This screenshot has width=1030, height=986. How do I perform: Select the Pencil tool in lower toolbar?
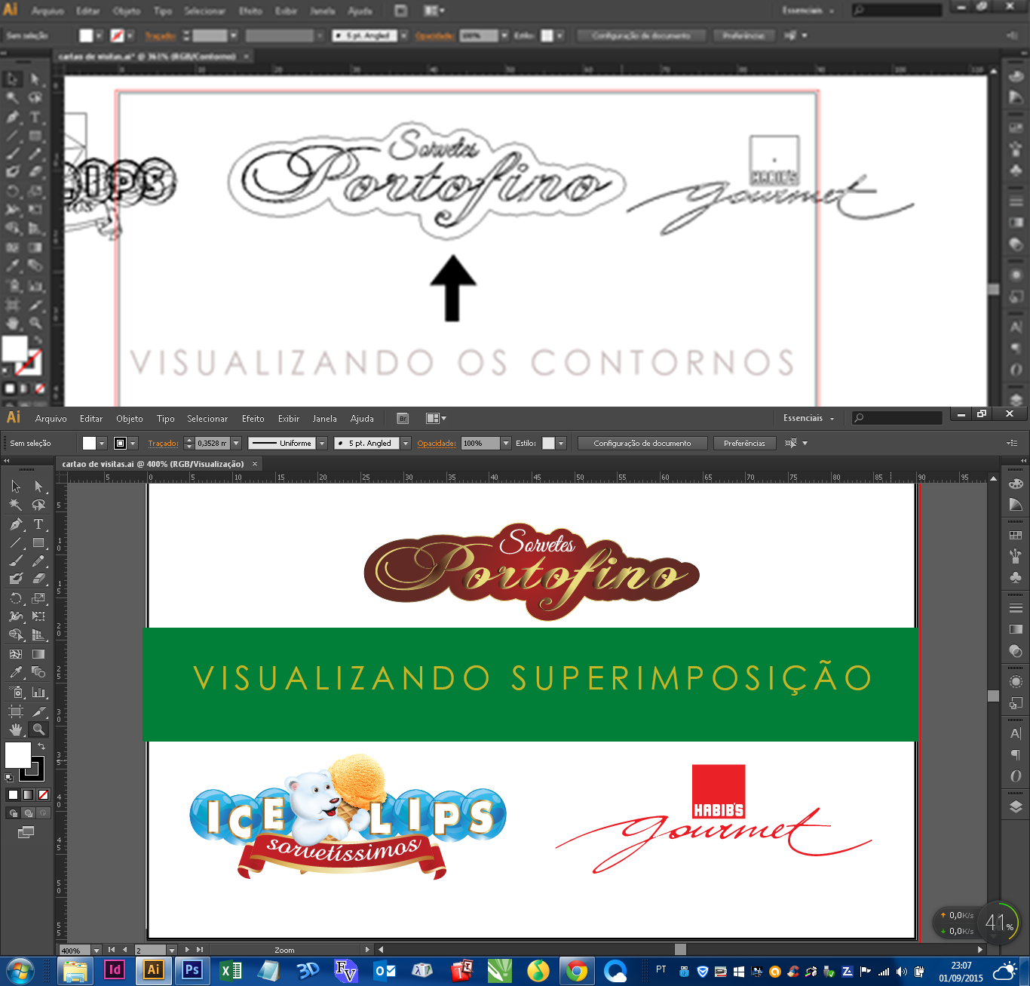[38, 561]
